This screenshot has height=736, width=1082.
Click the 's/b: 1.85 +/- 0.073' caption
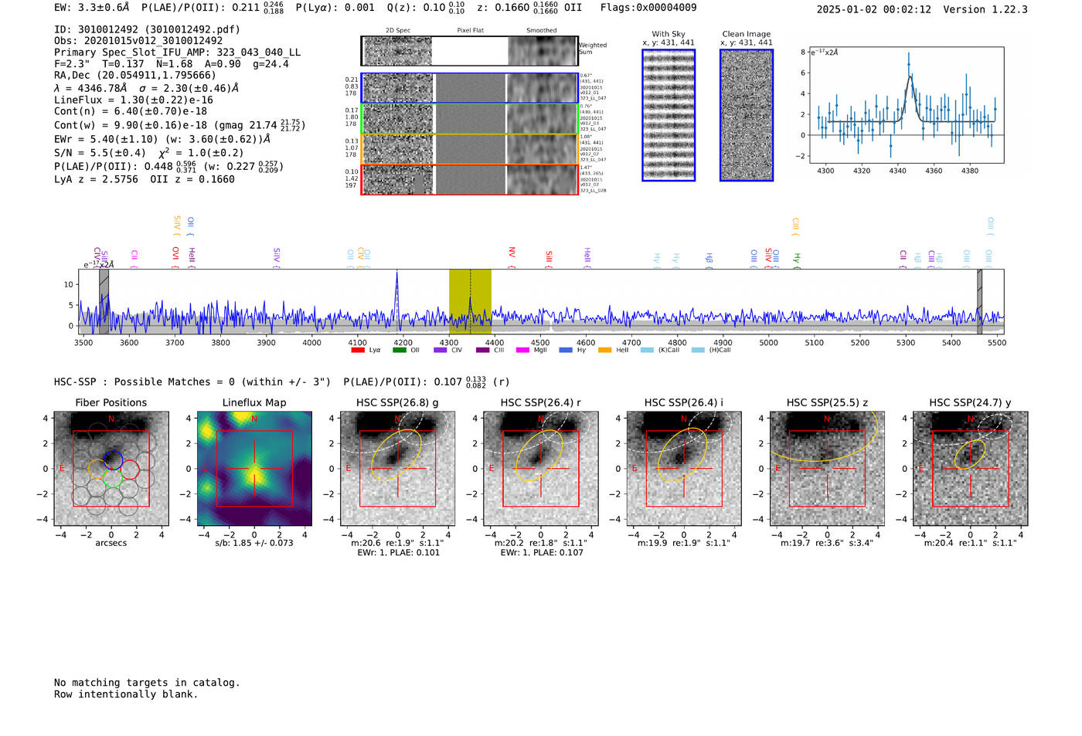pos(254,543)
